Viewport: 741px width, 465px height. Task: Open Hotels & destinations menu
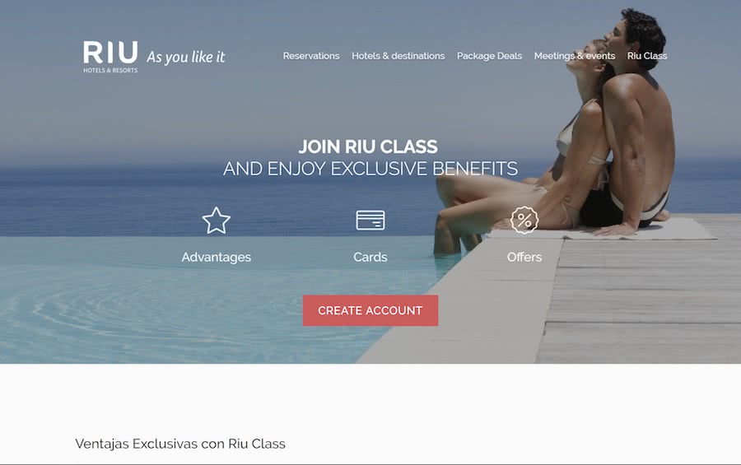(398, 56)
